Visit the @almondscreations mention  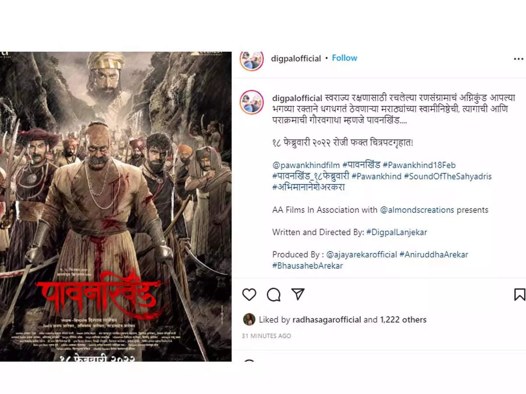[x=417, y=210]
